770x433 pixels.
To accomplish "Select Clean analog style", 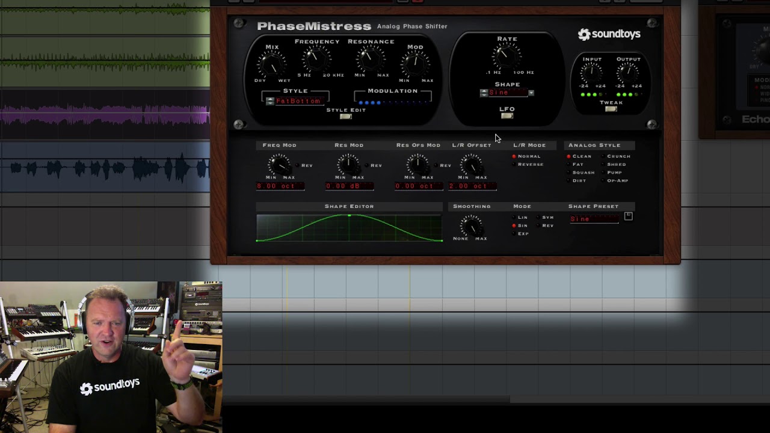I will click(x=579, y=156).
